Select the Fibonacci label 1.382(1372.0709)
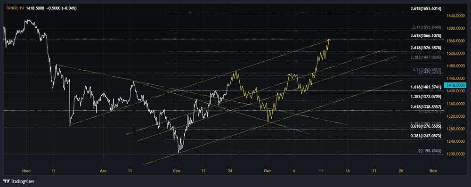 426,97
